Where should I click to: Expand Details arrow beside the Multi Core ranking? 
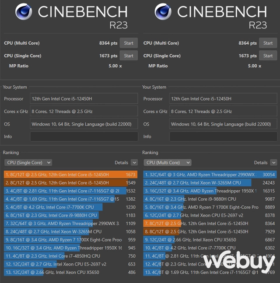click(273, 162)
